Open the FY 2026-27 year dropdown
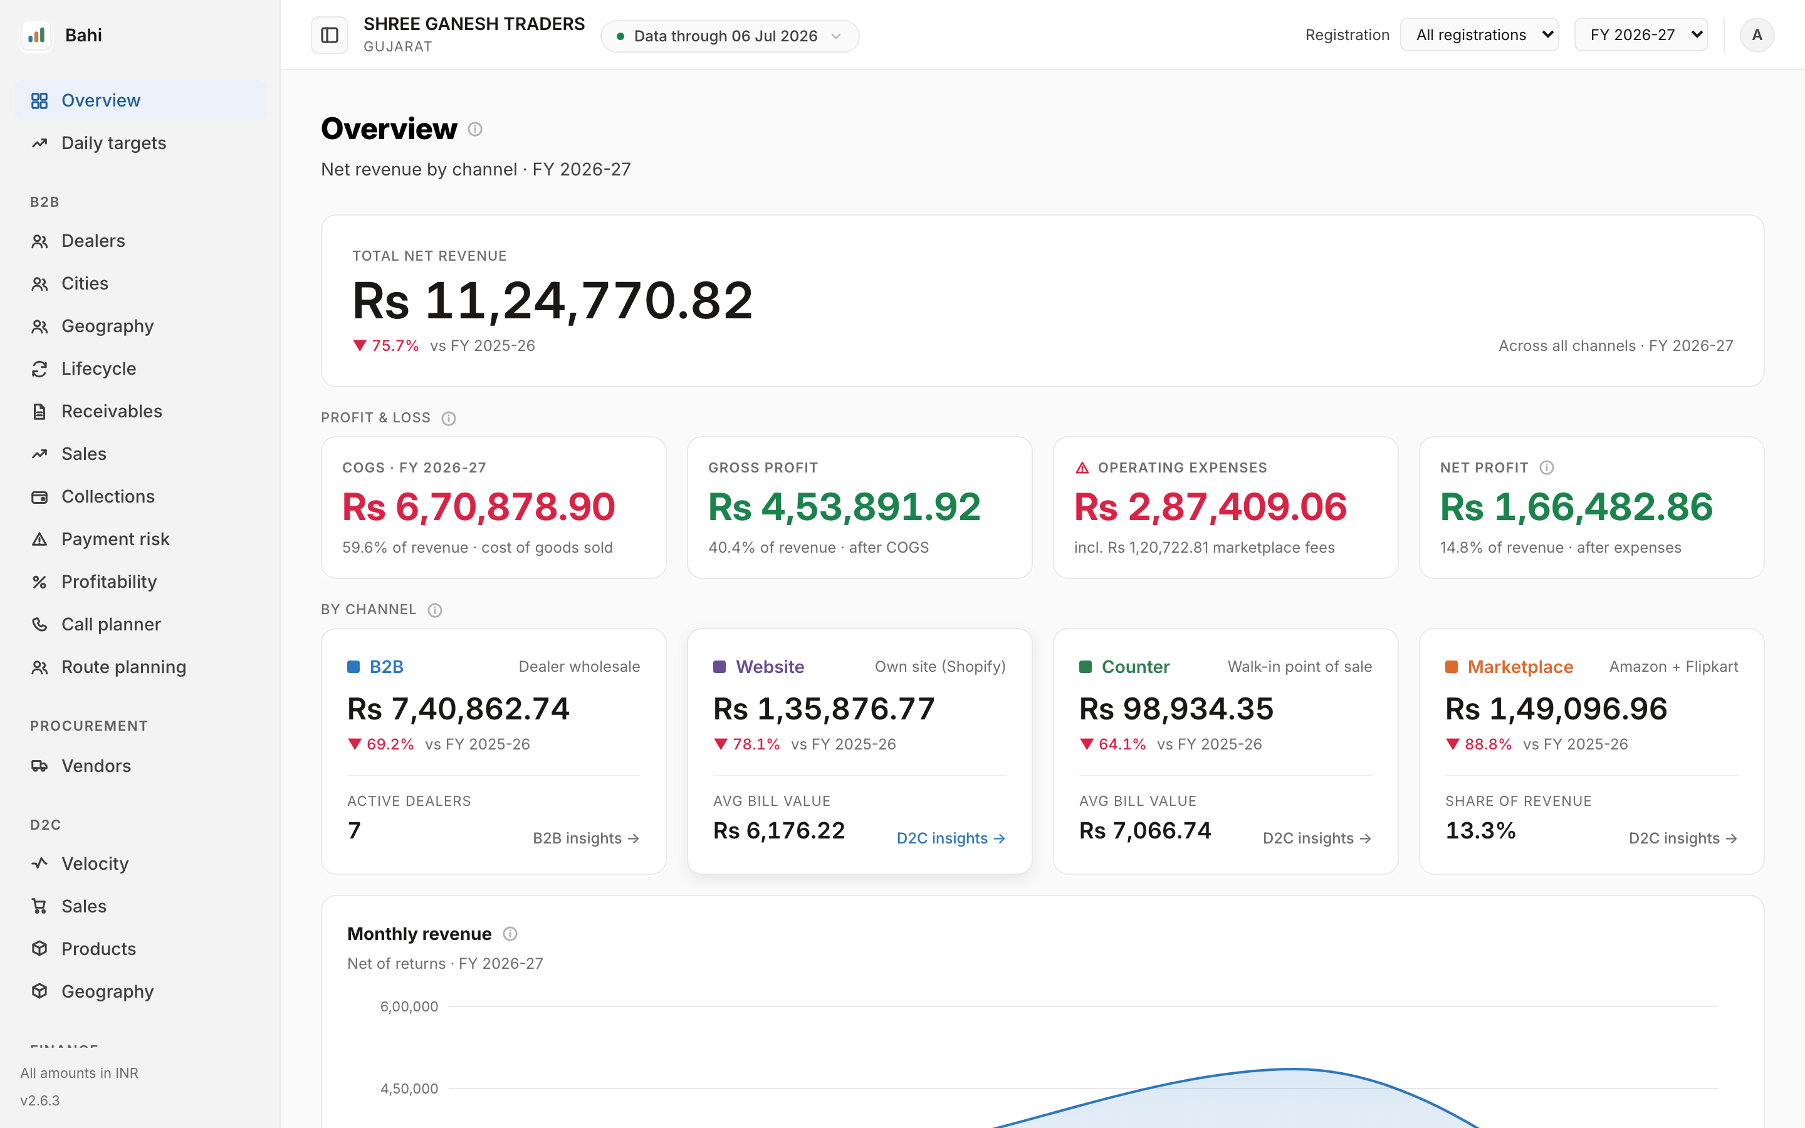The height and width of the screenshot is (1128, 1805). (1641, 35)
